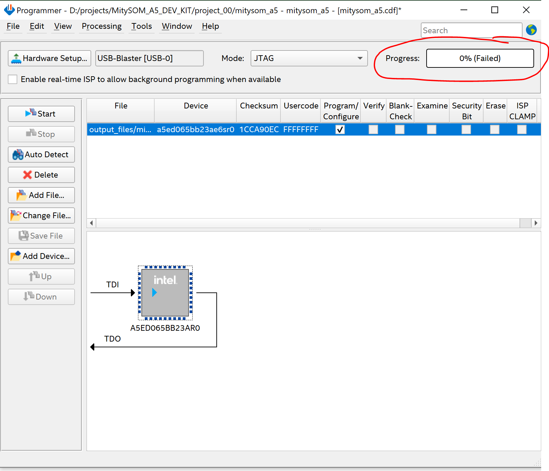Open the Add File dialog
The width and height of the screenshot is (549, 471).
tap(41, 195)
